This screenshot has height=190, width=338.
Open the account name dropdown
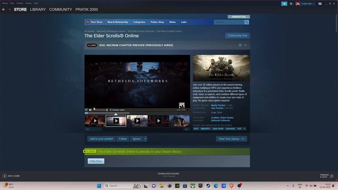point(307,4)
